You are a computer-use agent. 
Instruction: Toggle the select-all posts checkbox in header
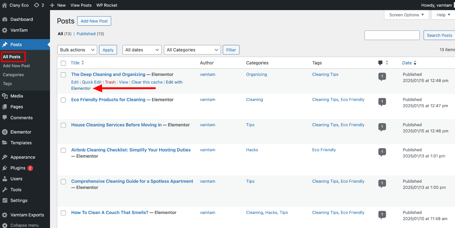coord(63,63)
